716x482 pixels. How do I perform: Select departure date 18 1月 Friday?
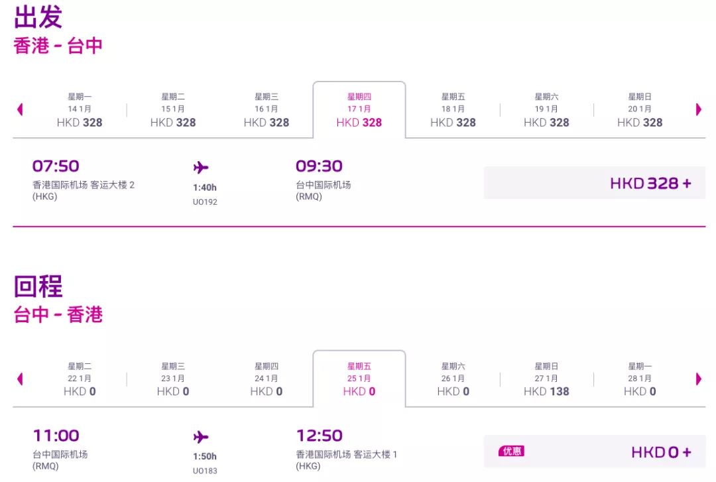[453, 110]
